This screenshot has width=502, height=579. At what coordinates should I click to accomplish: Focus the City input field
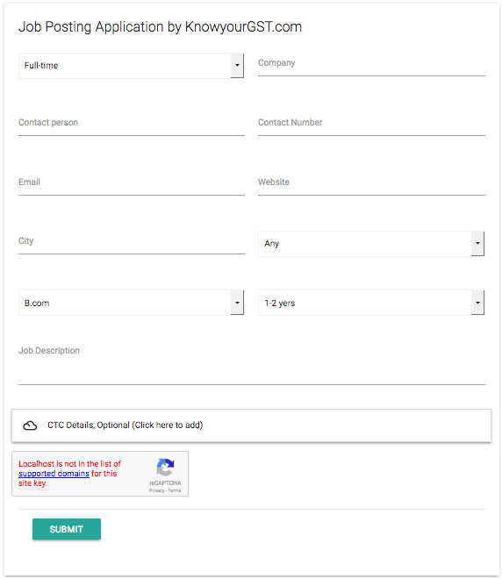(132, 243)
